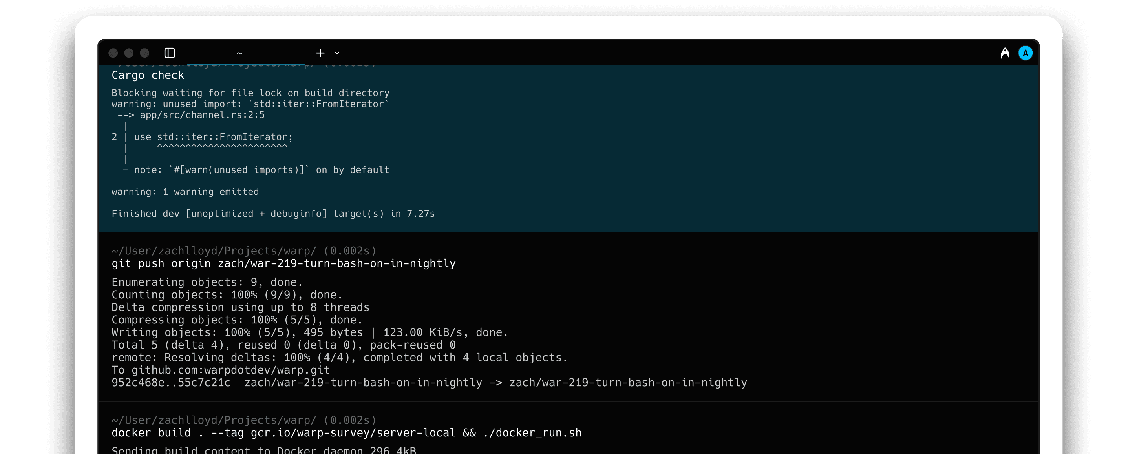Click 'Counting objects: 100% (9/9)' line

(x=227, y=295)
